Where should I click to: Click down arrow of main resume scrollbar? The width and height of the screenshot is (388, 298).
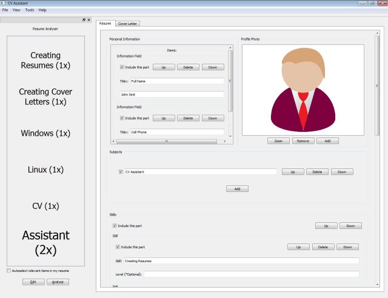coord(377,285)
